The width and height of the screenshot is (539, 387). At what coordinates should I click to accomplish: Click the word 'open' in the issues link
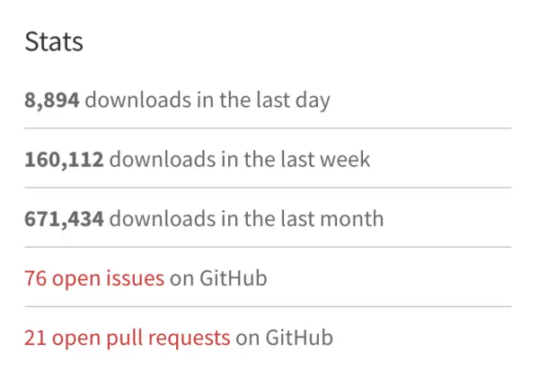click(x=76, y=279)
